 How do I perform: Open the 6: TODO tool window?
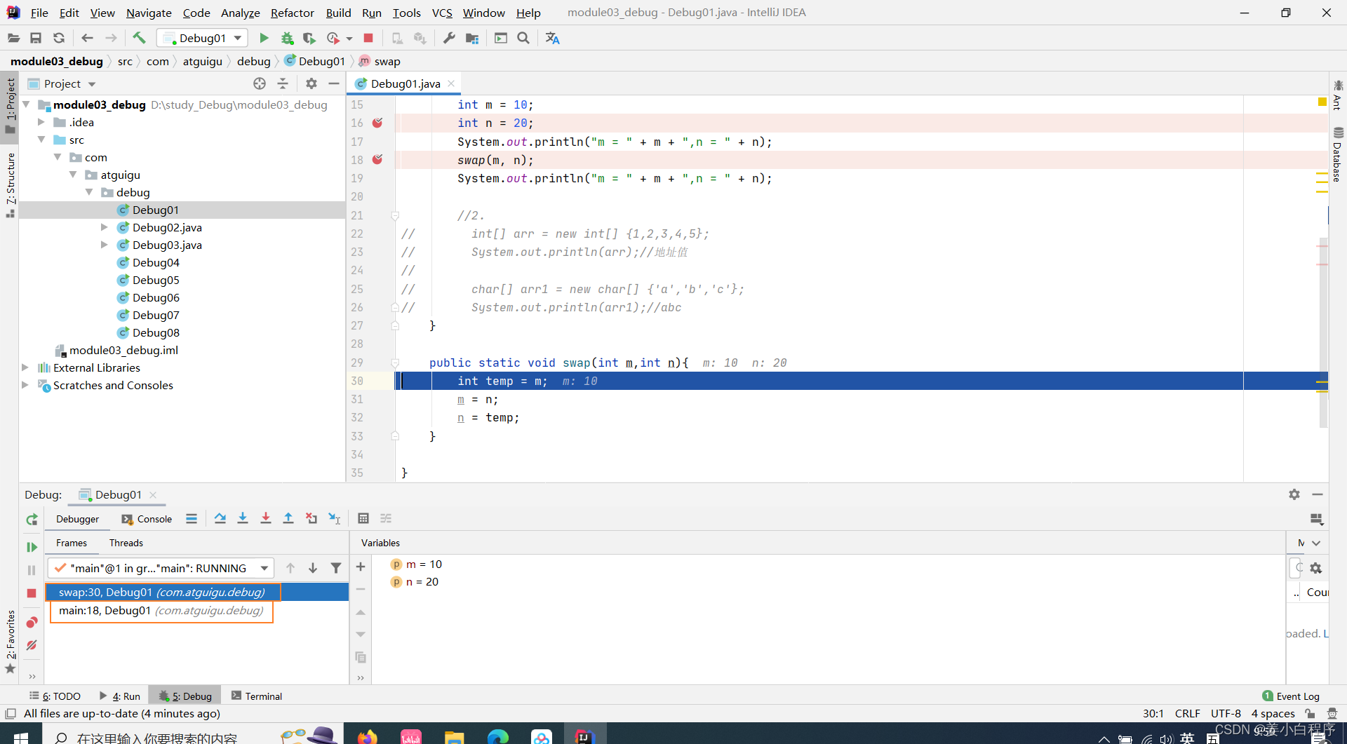(x=55, y=696)
